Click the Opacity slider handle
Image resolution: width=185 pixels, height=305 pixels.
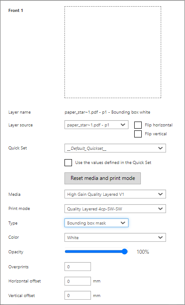pyautogui.click(x=125, y=252)
